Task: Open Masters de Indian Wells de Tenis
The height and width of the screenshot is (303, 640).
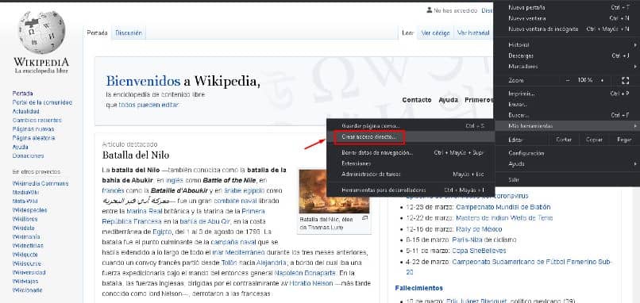Action: click(504, 218)
